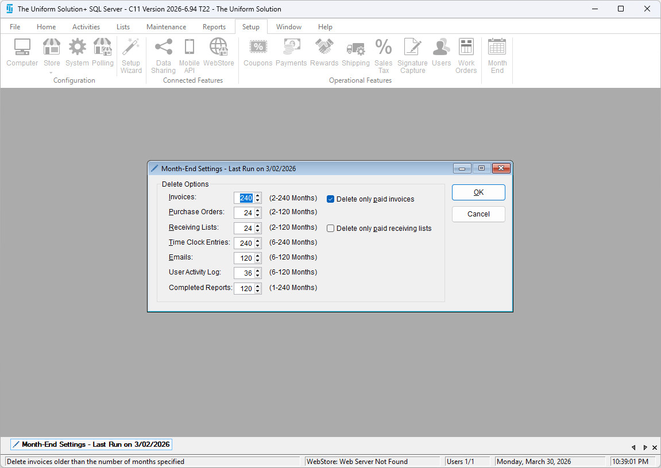This screenshot has width=661, height=468.
Task: Open the WebStore setup icon
Action: pyautogui.click(x=218, y=53)
